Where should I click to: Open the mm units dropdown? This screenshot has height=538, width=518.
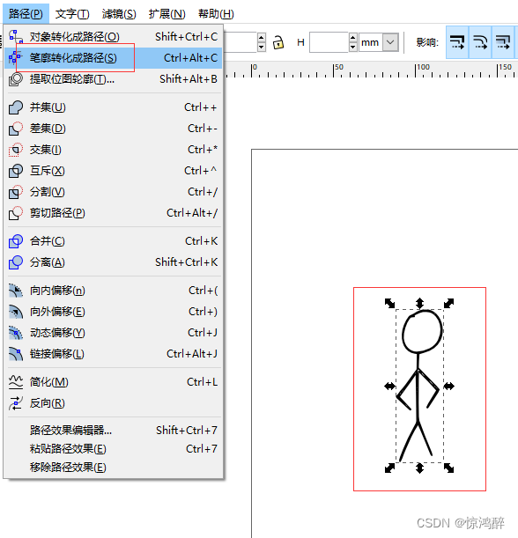pyautogui.click(x=379, y=42)
